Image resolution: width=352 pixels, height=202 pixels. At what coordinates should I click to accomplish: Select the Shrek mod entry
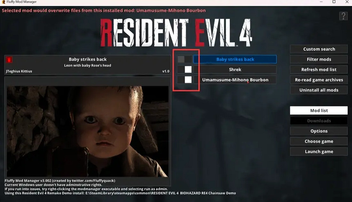tap(235, 70)
